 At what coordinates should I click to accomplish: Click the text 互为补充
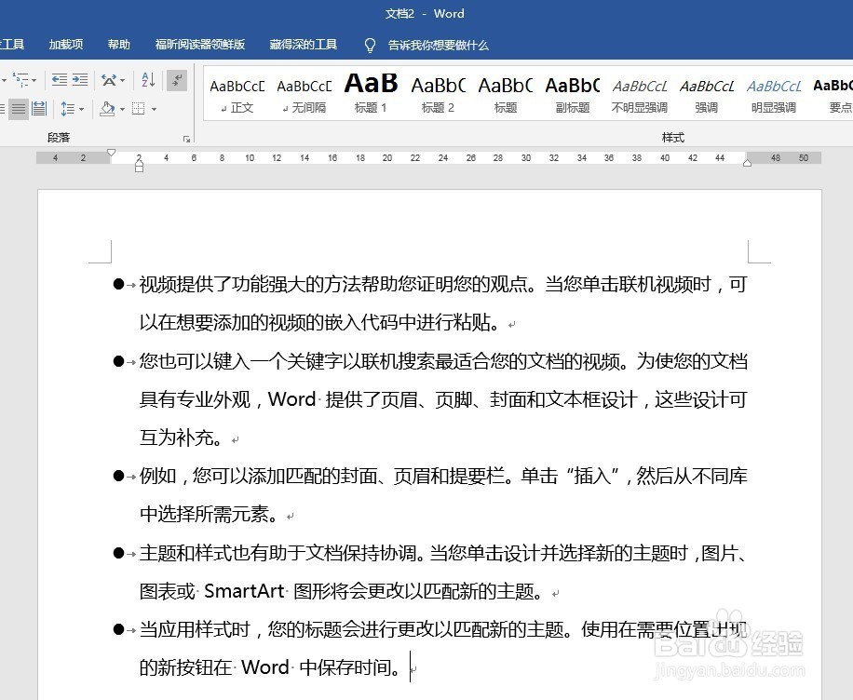click(176, 437)
